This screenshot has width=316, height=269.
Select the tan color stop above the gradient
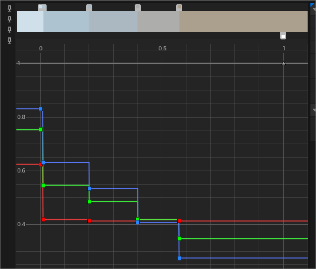point(179,7)
